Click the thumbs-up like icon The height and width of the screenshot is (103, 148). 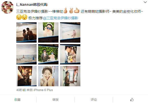(x=132, y=99)
